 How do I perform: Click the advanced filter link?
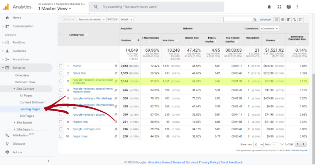point(265,20)
